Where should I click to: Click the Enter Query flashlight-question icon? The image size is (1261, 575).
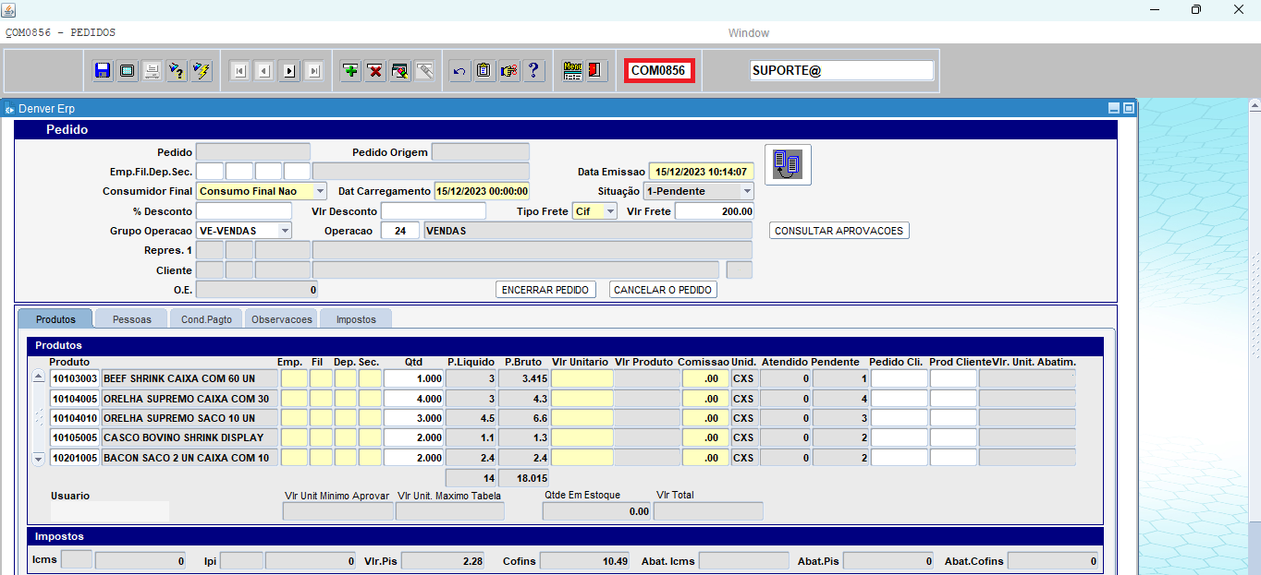pos(178,71)
